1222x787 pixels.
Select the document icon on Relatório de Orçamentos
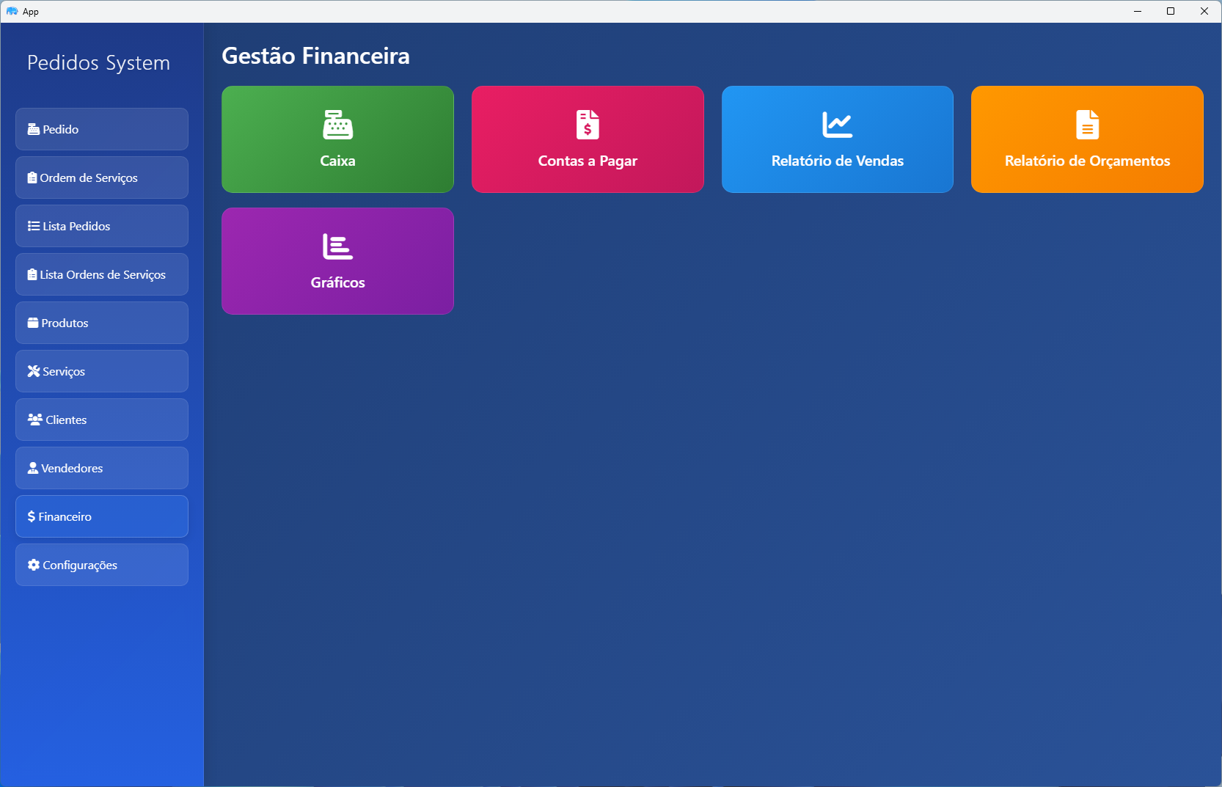tap(1087, 125)
